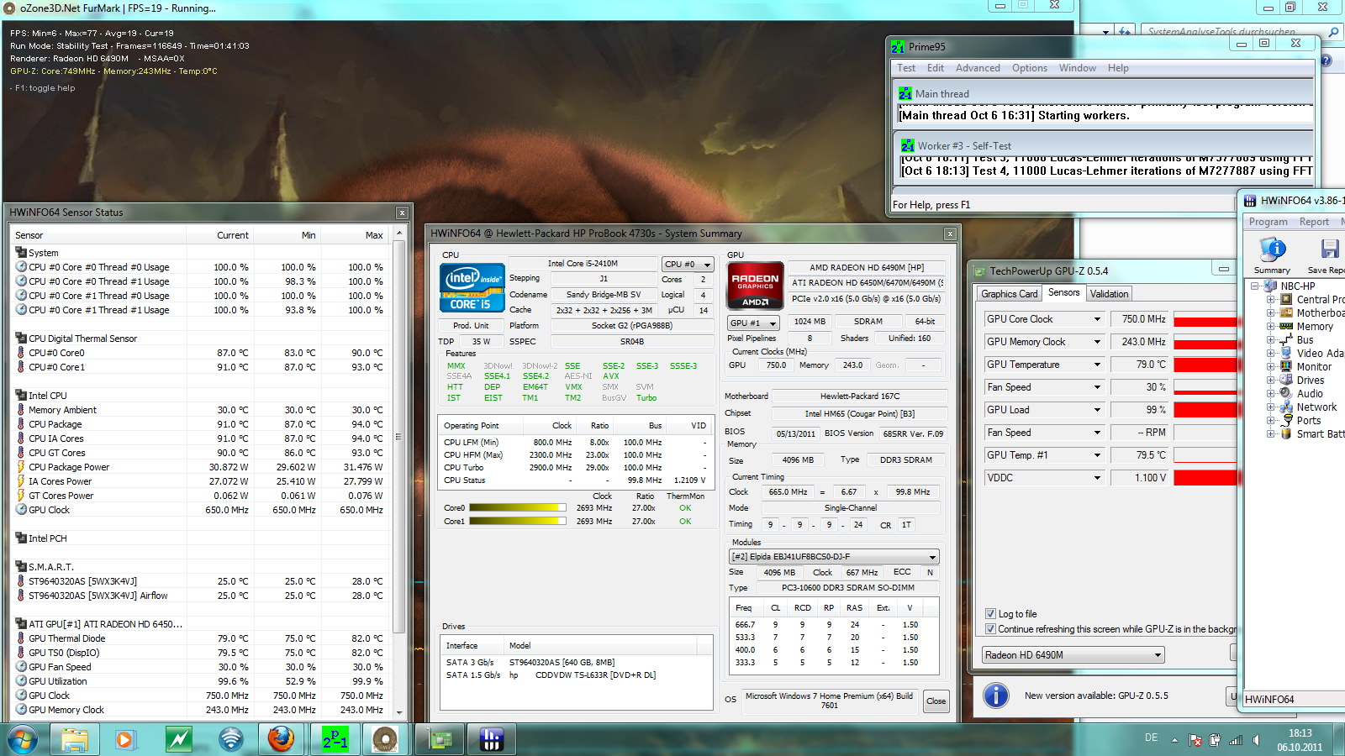Select the CPU Package Power sensor row

pos(200,467)
